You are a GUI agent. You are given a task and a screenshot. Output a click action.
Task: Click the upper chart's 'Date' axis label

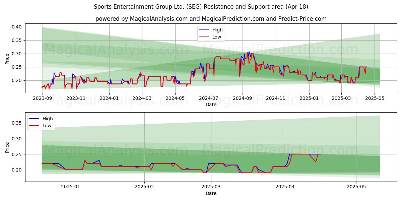[211, 105]
